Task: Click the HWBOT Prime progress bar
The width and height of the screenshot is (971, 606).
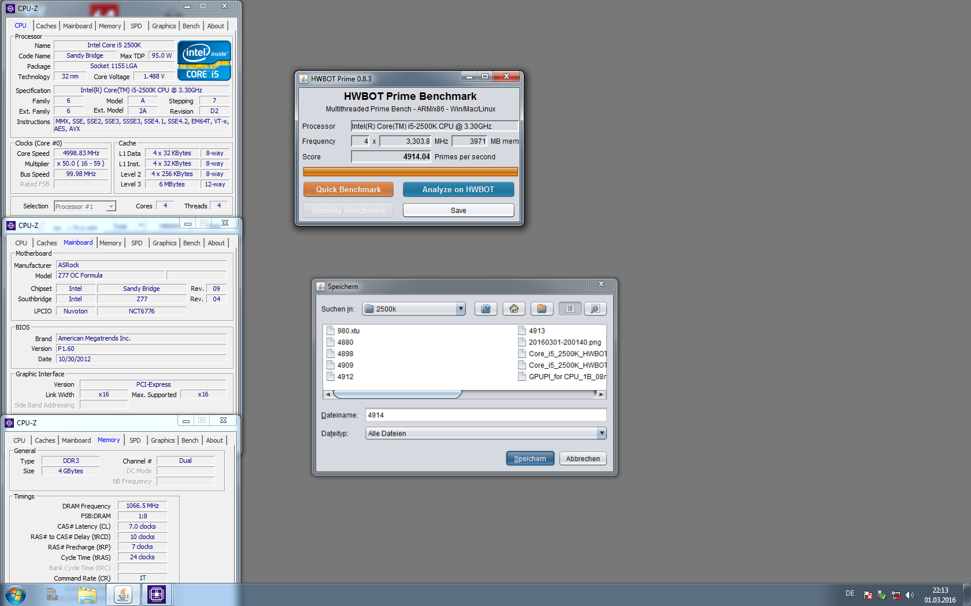Action: 410,171
